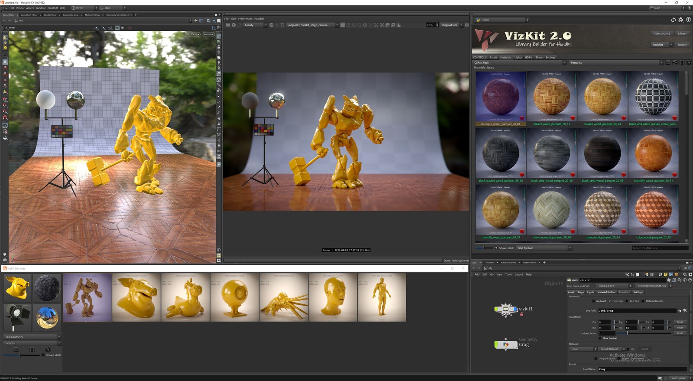Click the Reset button for Uniform Scale
Image resolution: width=693 pixels, height=381 pixels.
coord(680,333)
